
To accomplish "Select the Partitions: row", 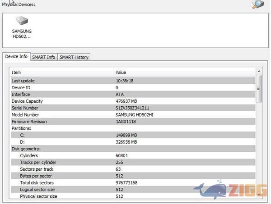I will [133, 128].
